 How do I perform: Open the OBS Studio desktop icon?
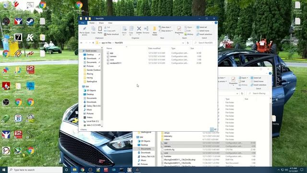coord(6,102)
